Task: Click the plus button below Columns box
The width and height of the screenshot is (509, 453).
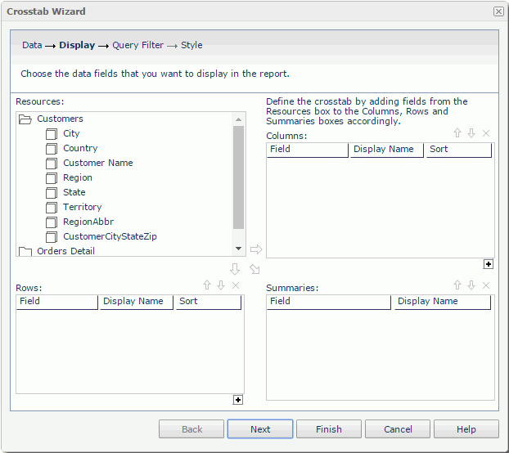Action: [489, 264]
